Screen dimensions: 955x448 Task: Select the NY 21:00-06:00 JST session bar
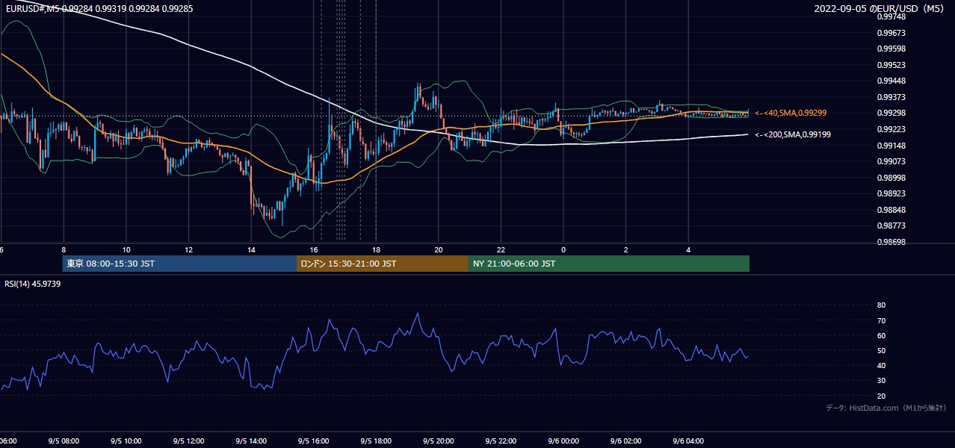click(x=609, y=264)
